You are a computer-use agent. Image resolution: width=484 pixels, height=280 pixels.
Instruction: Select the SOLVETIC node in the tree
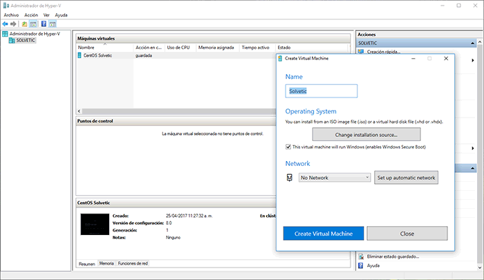pos(26,40)
